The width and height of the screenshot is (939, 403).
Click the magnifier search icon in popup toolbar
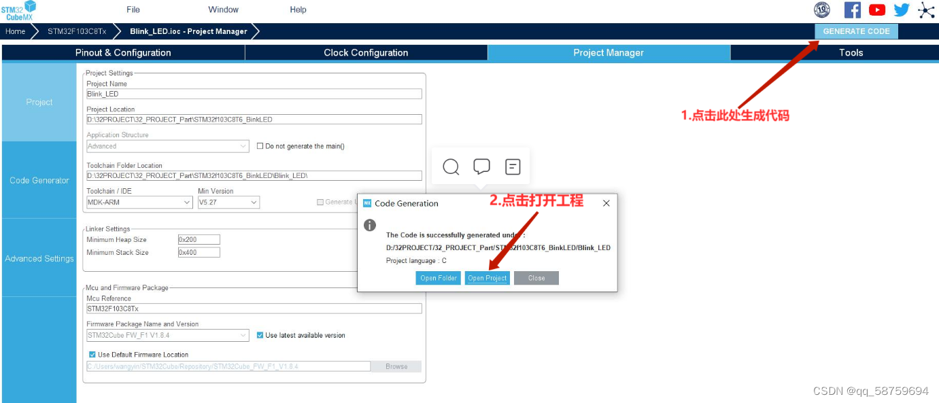451,167
